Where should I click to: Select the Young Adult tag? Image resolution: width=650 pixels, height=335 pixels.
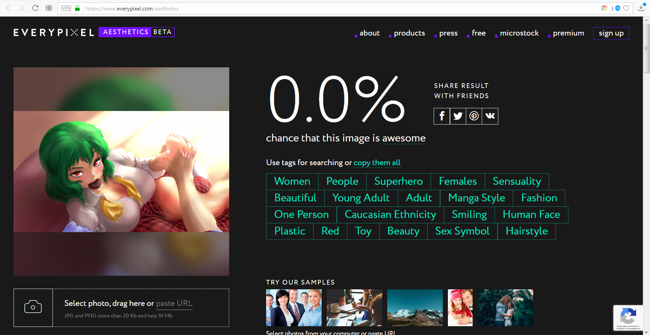[x=361, y=198]
